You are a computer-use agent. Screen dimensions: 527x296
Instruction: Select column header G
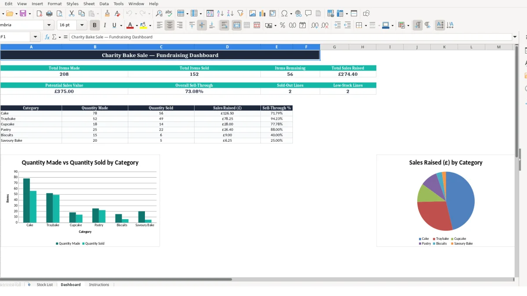point(334,47)
